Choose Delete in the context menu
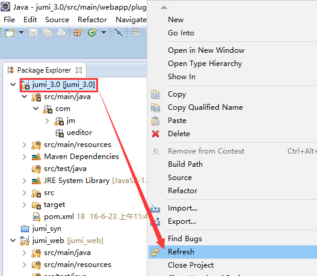This screenshot has height=276, width=317. (x=179, y=134)
